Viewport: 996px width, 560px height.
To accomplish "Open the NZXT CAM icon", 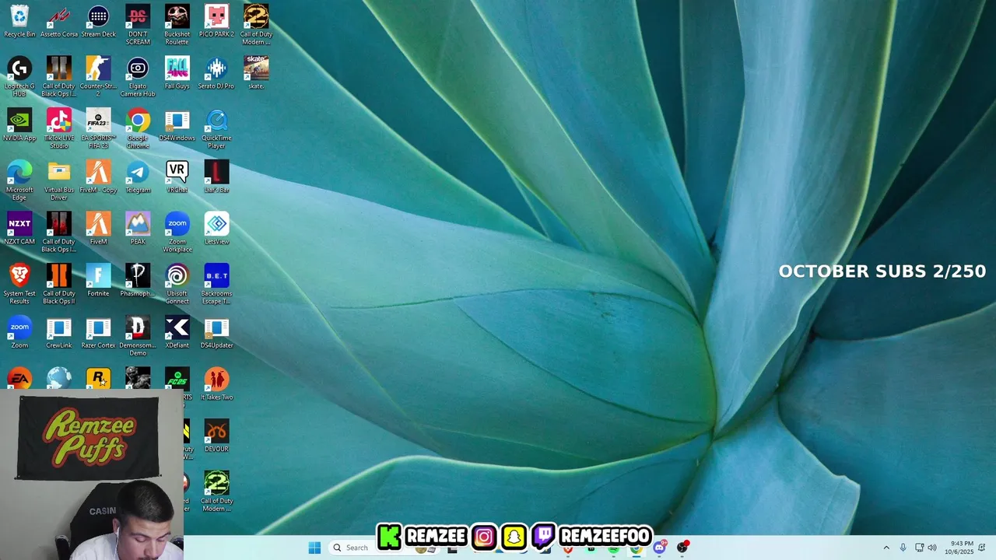I will (x=19, y=228).
